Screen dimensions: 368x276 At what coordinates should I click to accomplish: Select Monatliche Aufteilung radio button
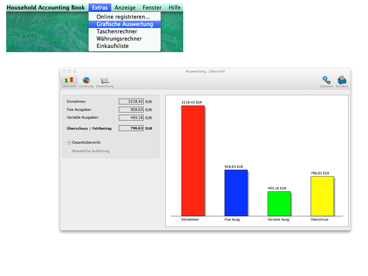(x=70, y=151)
